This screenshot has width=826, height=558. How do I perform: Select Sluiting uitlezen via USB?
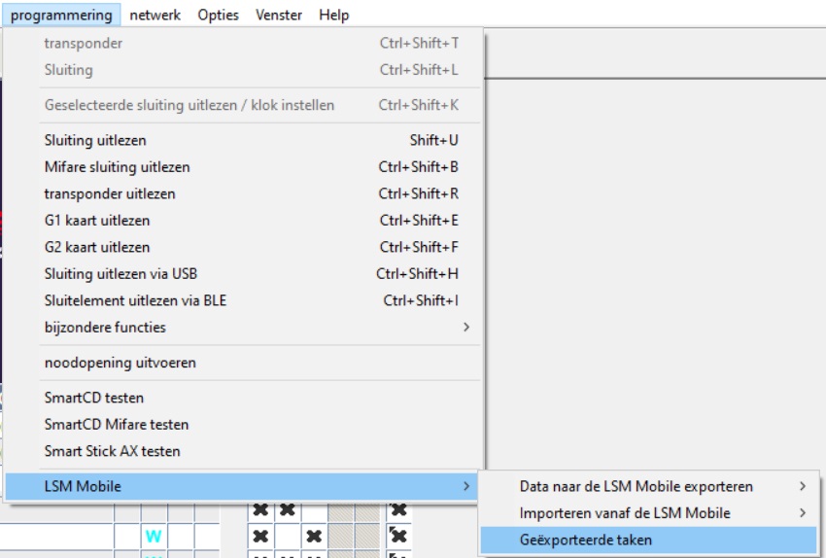coord(120,274)
